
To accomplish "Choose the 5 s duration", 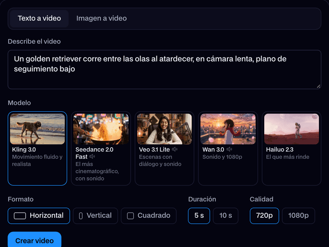I will tap(199, 216).
